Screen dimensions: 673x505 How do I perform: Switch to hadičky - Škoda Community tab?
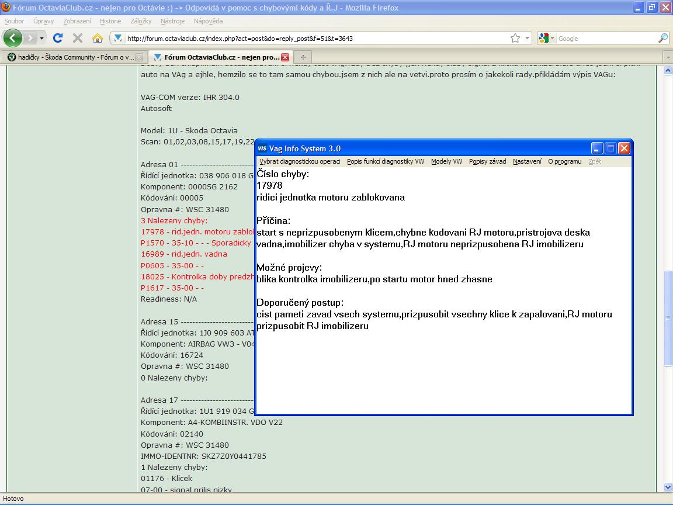coord(71,57)
